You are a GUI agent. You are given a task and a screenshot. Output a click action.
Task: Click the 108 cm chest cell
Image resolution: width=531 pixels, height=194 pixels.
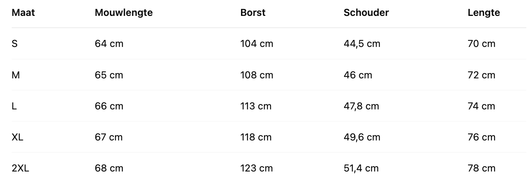pos(257,75)
